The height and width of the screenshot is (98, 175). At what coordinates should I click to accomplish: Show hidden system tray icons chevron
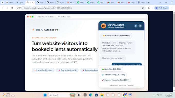tap(154, 95)
